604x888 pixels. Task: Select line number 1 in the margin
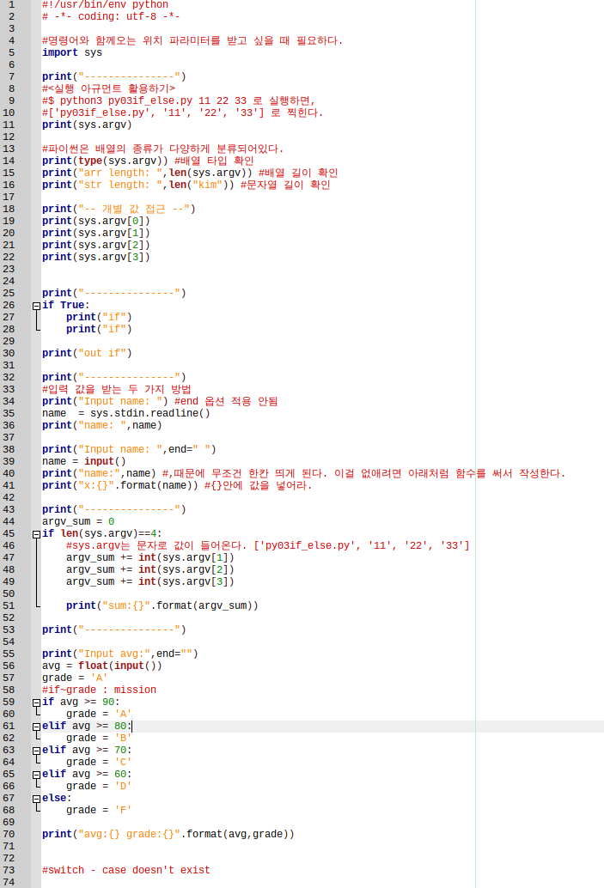11,4
